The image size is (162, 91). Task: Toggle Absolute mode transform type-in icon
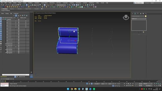tap(92, 84)
